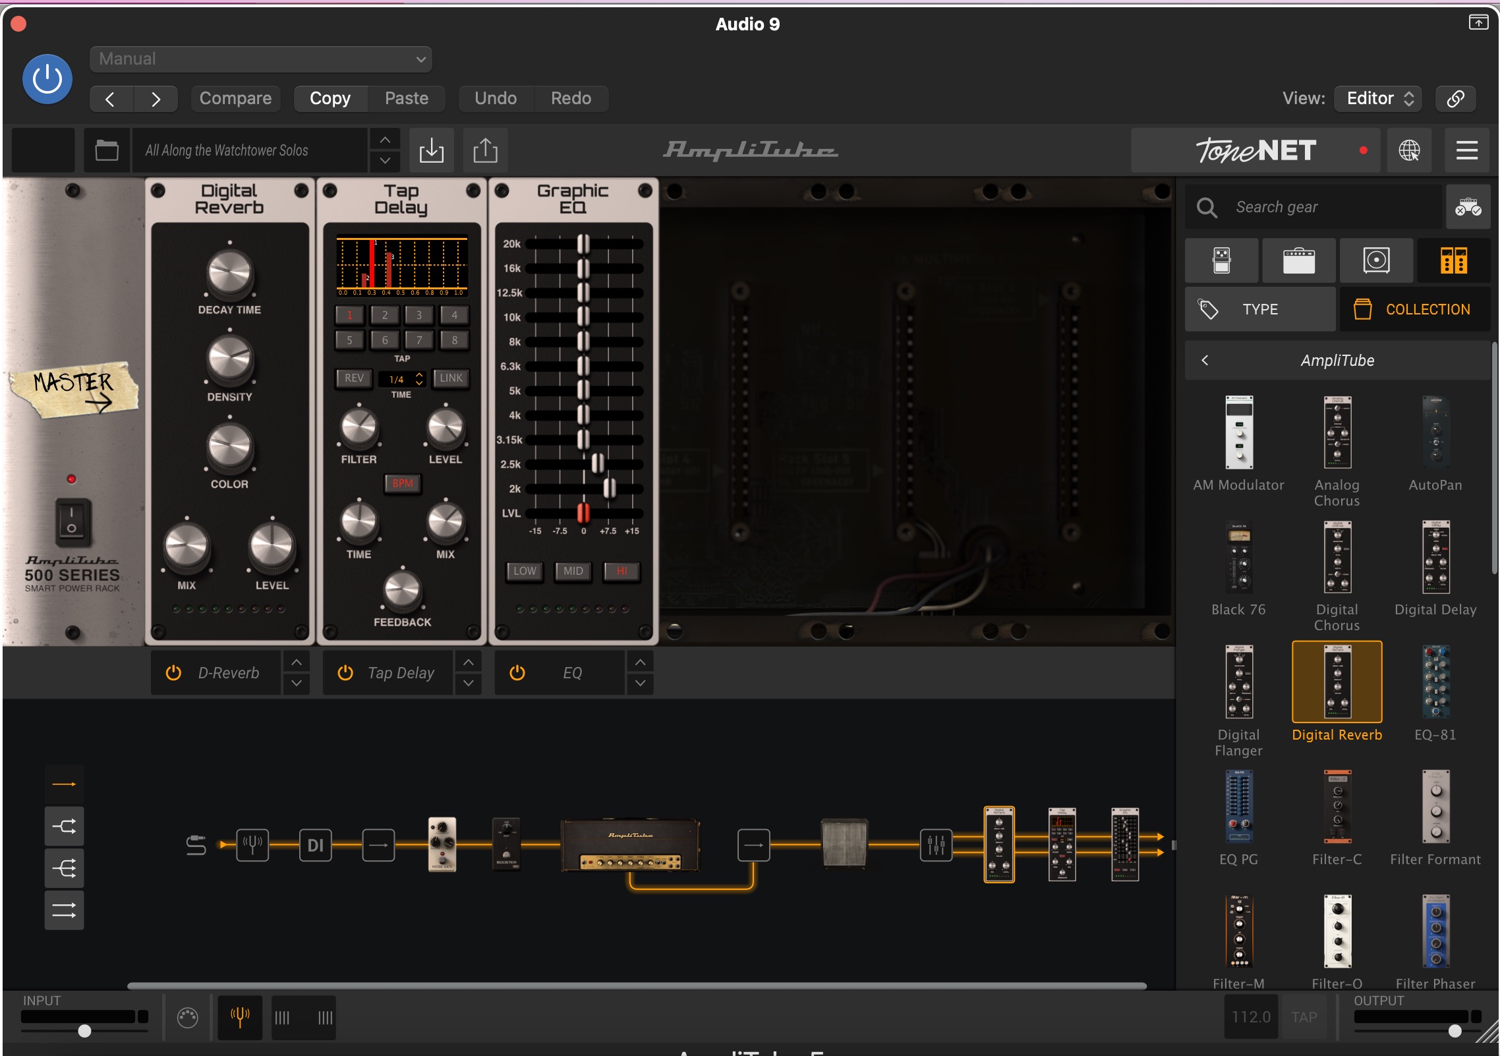Image resolution: width=1500 pixels, height=1056 pixels.
Task: Select the rack effects category
Action: [1453, 260]
